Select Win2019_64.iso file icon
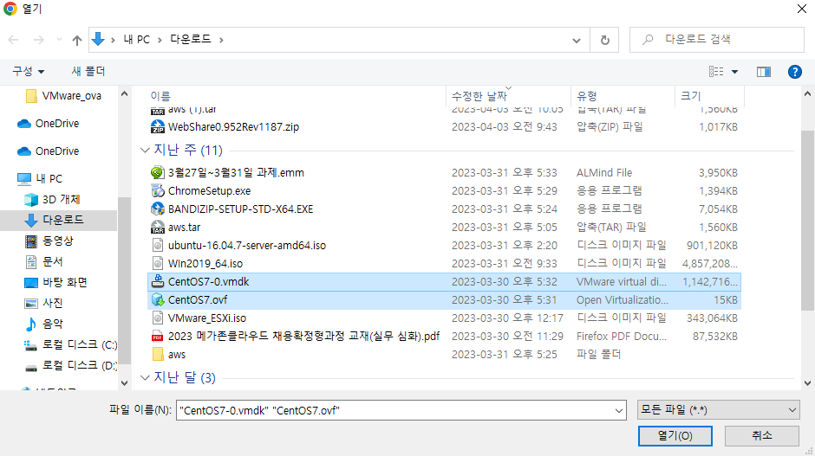Image resolution: width=815 pixels, height=456 pixels. point(158,264)
